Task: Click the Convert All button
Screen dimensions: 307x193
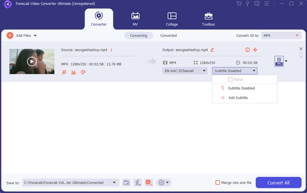Action: [x=278, y=183]
